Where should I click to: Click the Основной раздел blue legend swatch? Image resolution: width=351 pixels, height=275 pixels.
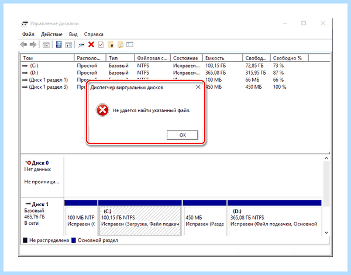point(74,241)
